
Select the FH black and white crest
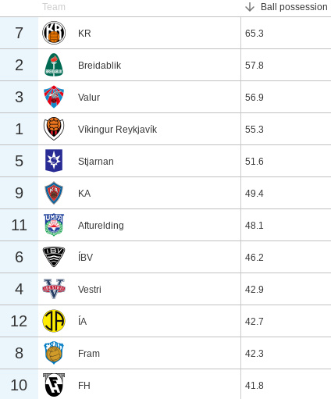[54, 385]
